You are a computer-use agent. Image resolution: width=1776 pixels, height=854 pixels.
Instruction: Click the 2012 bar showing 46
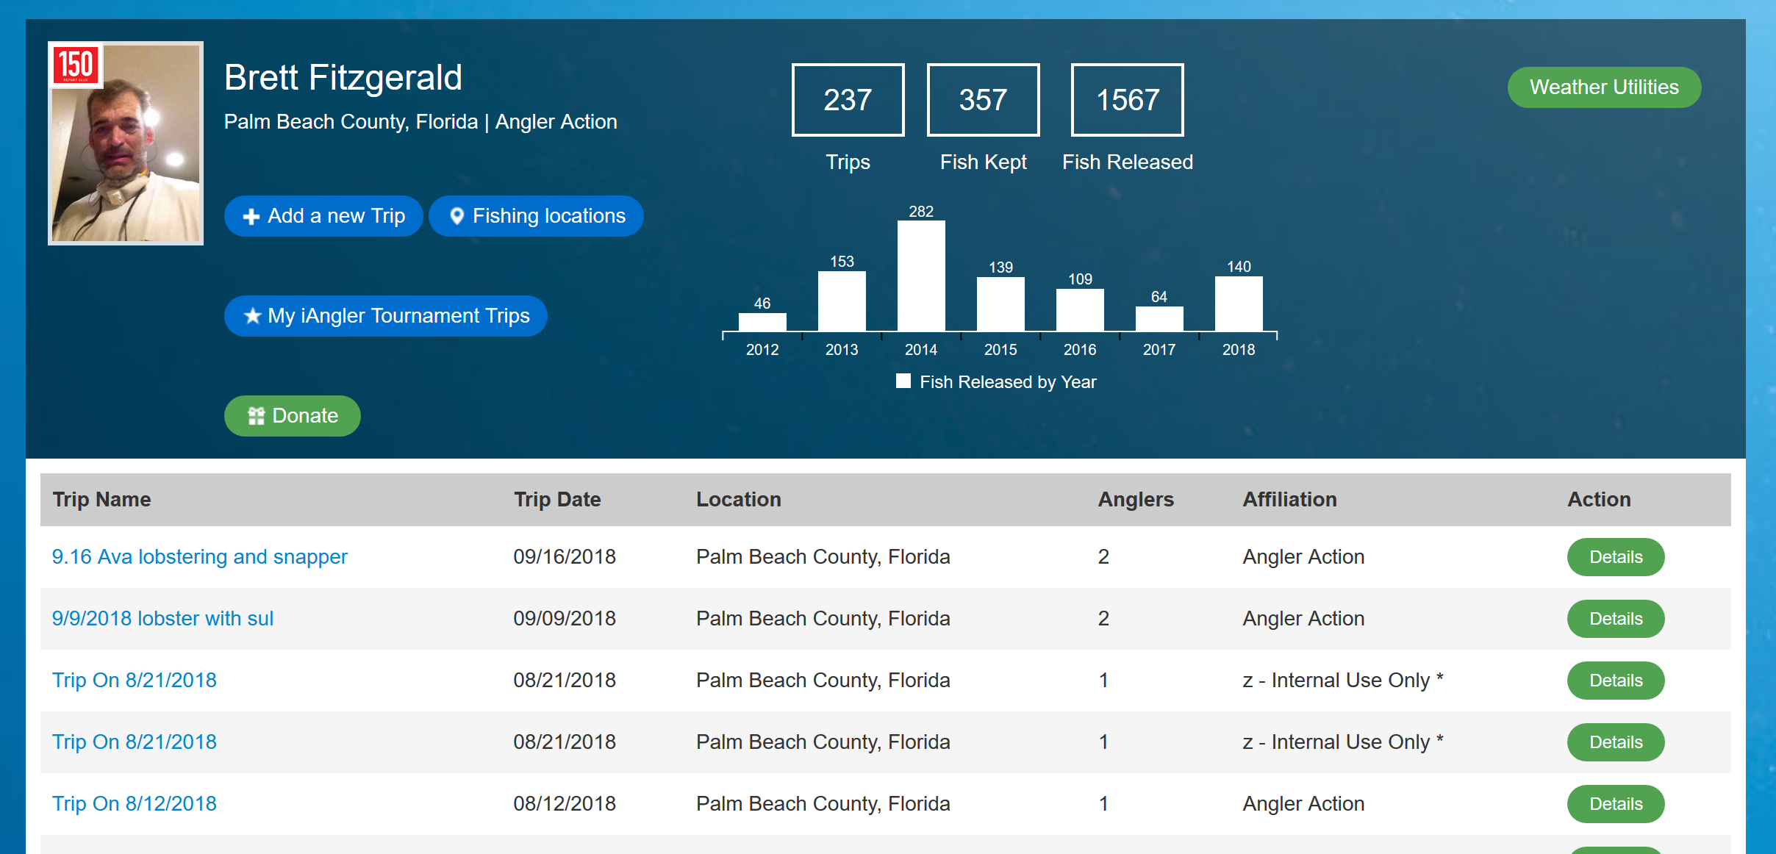762,322
